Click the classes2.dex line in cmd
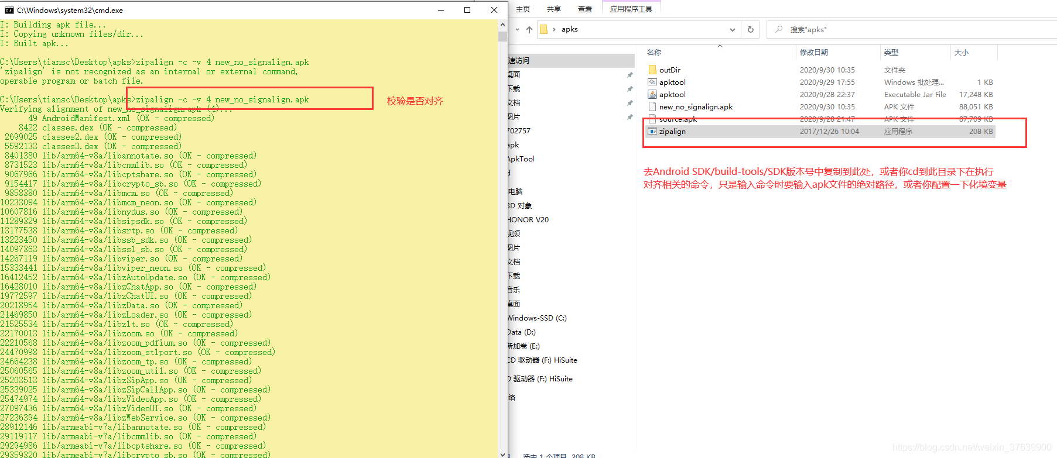 91,137
